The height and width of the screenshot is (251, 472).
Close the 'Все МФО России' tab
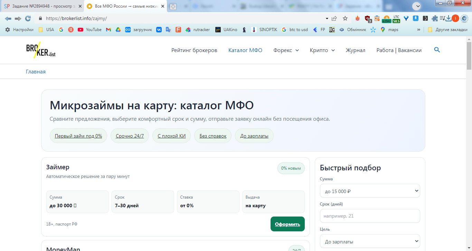[x=163, y=6]
